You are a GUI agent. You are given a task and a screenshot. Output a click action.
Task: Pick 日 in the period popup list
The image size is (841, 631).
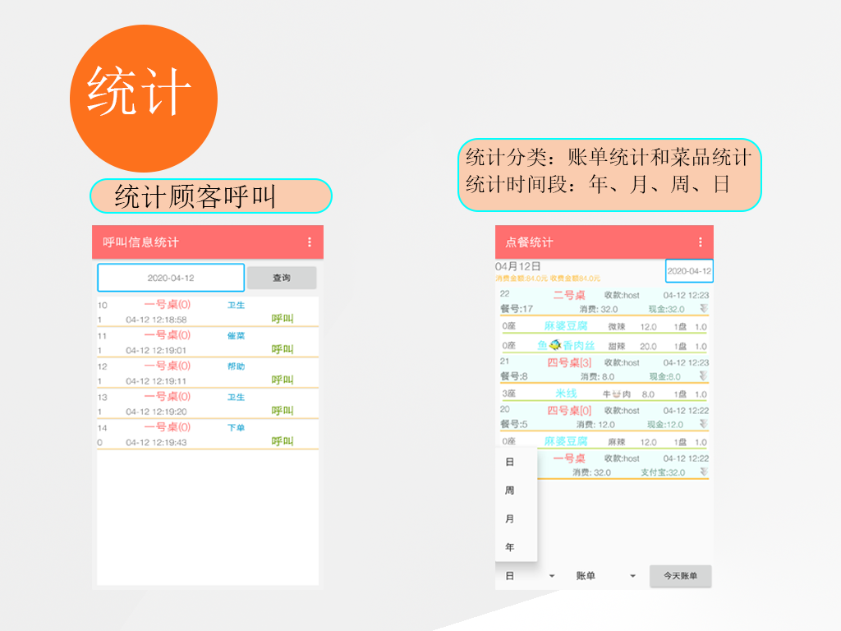[510, 462]
